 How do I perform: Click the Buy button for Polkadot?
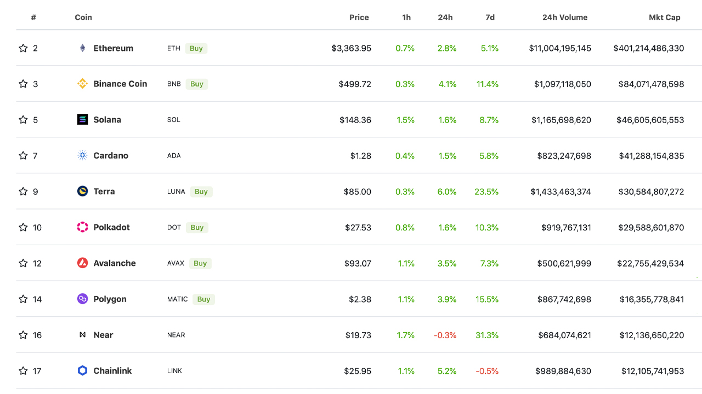click(197, 227)
